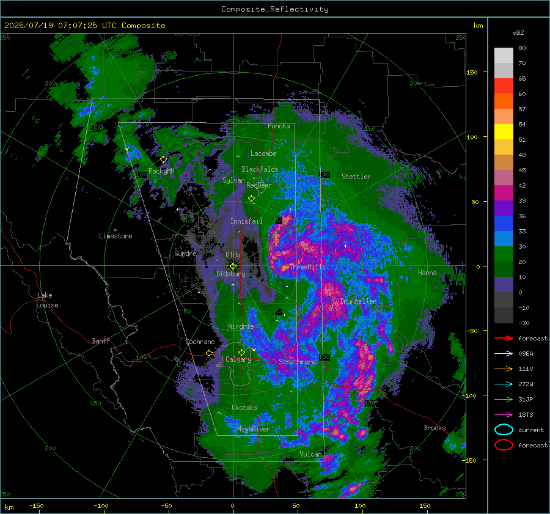Click the Limestone label

(x=116, y=236)
